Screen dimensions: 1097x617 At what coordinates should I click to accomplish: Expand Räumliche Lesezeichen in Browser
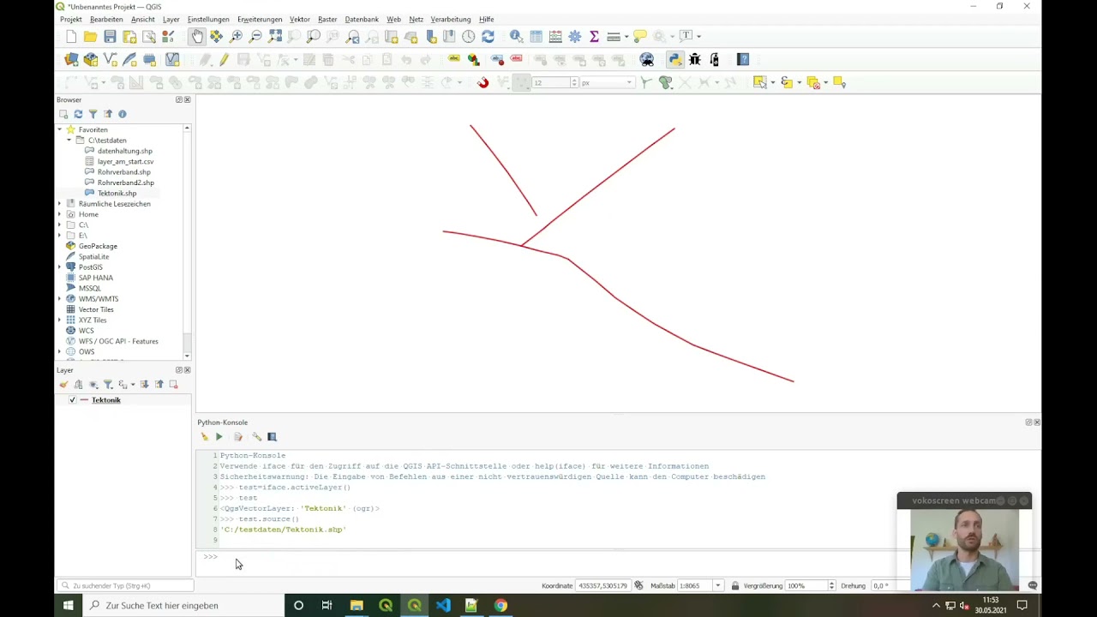click(x=60, y=204)
